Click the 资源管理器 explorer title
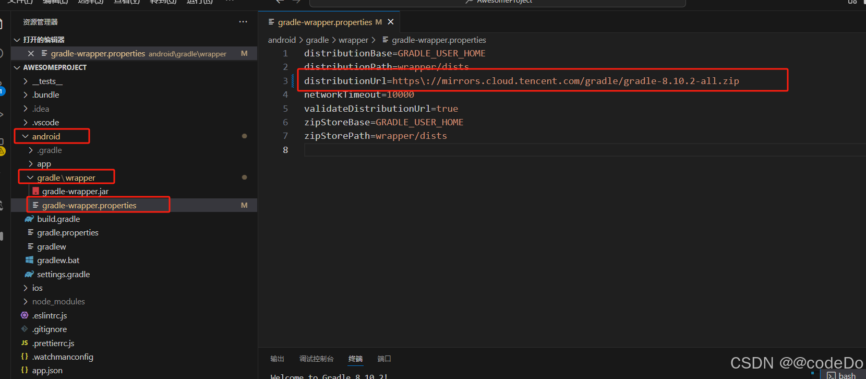866x379 pixels. 40,22
